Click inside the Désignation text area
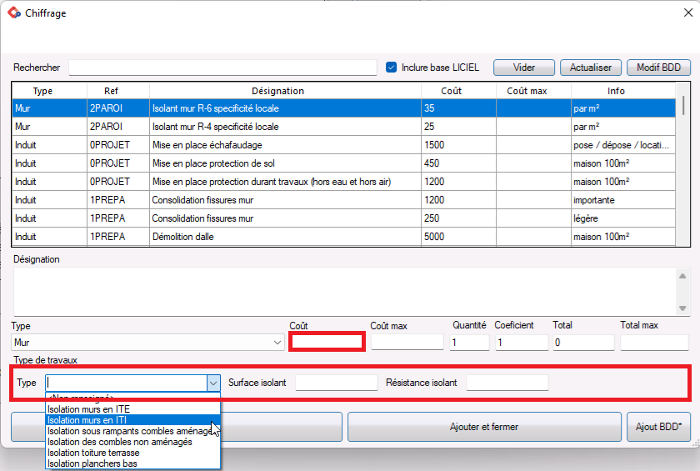Screen dimensions: 700x471 (345, 292)
